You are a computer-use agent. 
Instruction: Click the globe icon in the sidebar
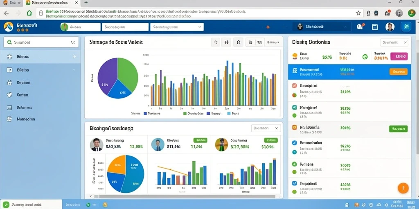pyautogui.click(x=9, y=119)
